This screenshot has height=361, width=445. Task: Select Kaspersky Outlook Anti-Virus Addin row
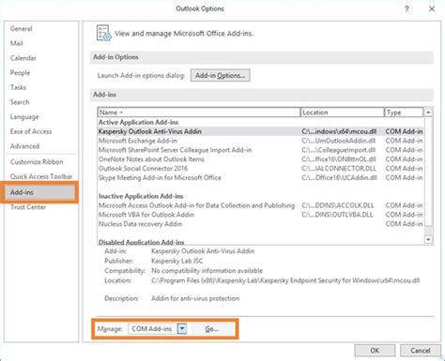coord(261,131)
